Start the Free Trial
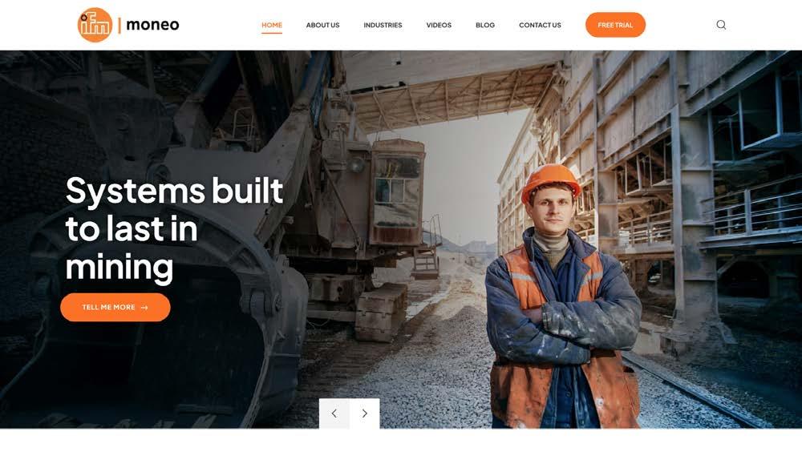This screenshot has height=476, width=802. point(615,25)
